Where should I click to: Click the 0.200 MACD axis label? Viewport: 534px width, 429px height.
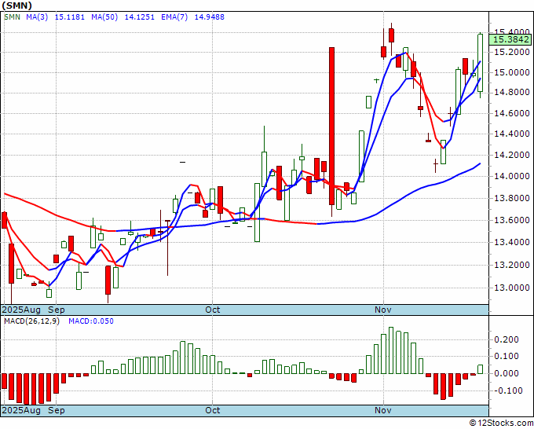[x=507, y=339]
